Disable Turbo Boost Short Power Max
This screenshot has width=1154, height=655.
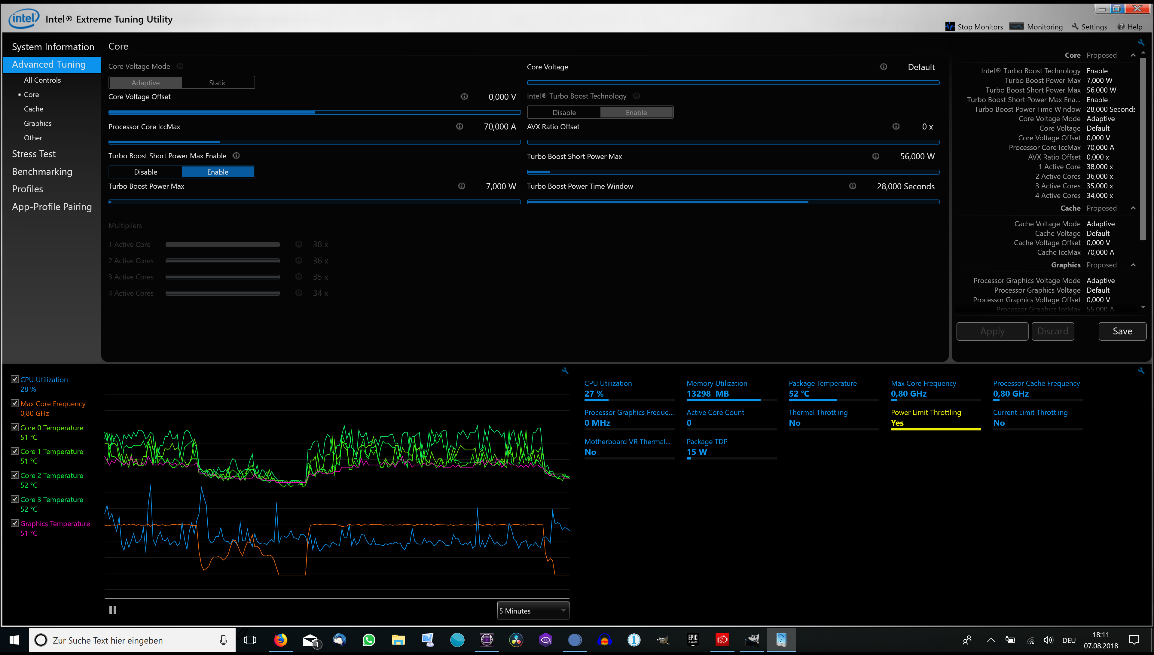(x=145, y=172)
